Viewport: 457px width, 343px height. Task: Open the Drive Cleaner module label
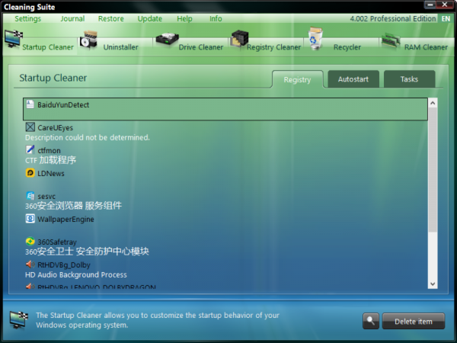tap(201, 47)
